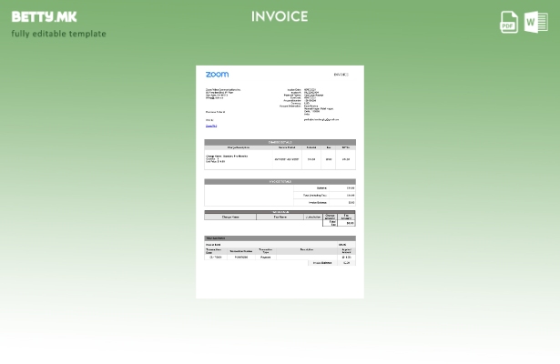This screenshot has width=560, height=364.
Task: Click the Total Tax value cell
Action: 350,222
